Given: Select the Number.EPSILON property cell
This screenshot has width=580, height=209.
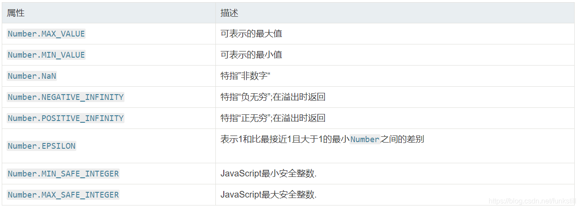Looking at the screenshot, I should tap(41, 146).
